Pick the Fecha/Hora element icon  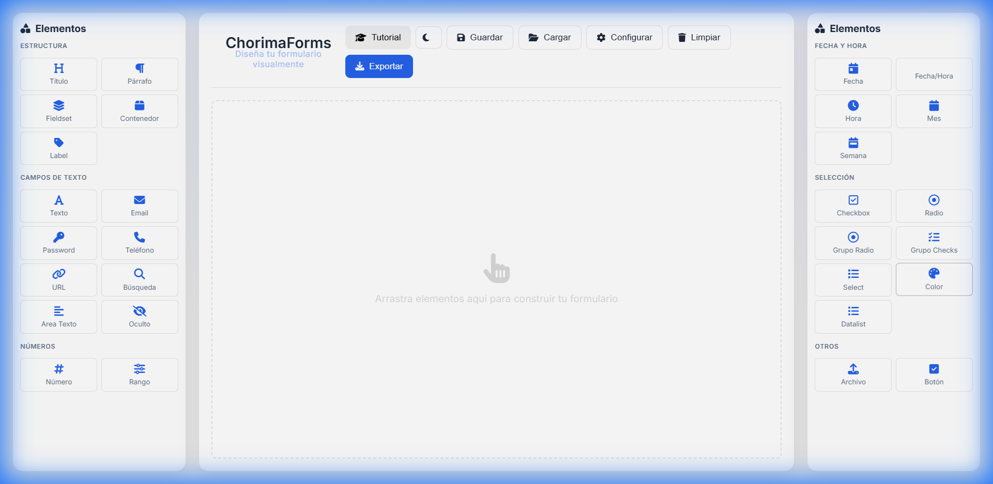pyautogui.click(x=934, y=74)
